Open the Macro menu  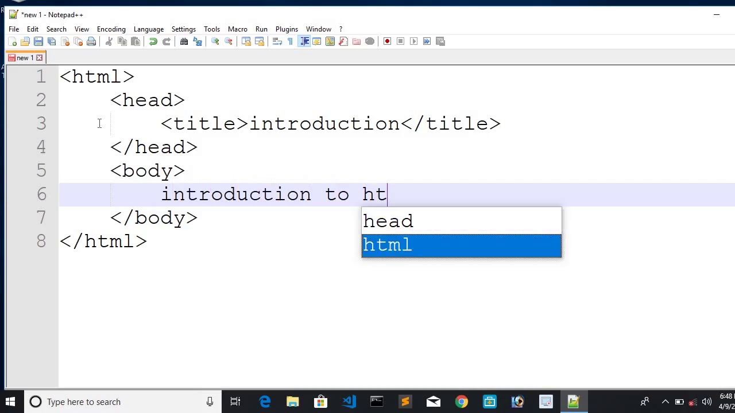pyautogui.click(x=238, y=29)
